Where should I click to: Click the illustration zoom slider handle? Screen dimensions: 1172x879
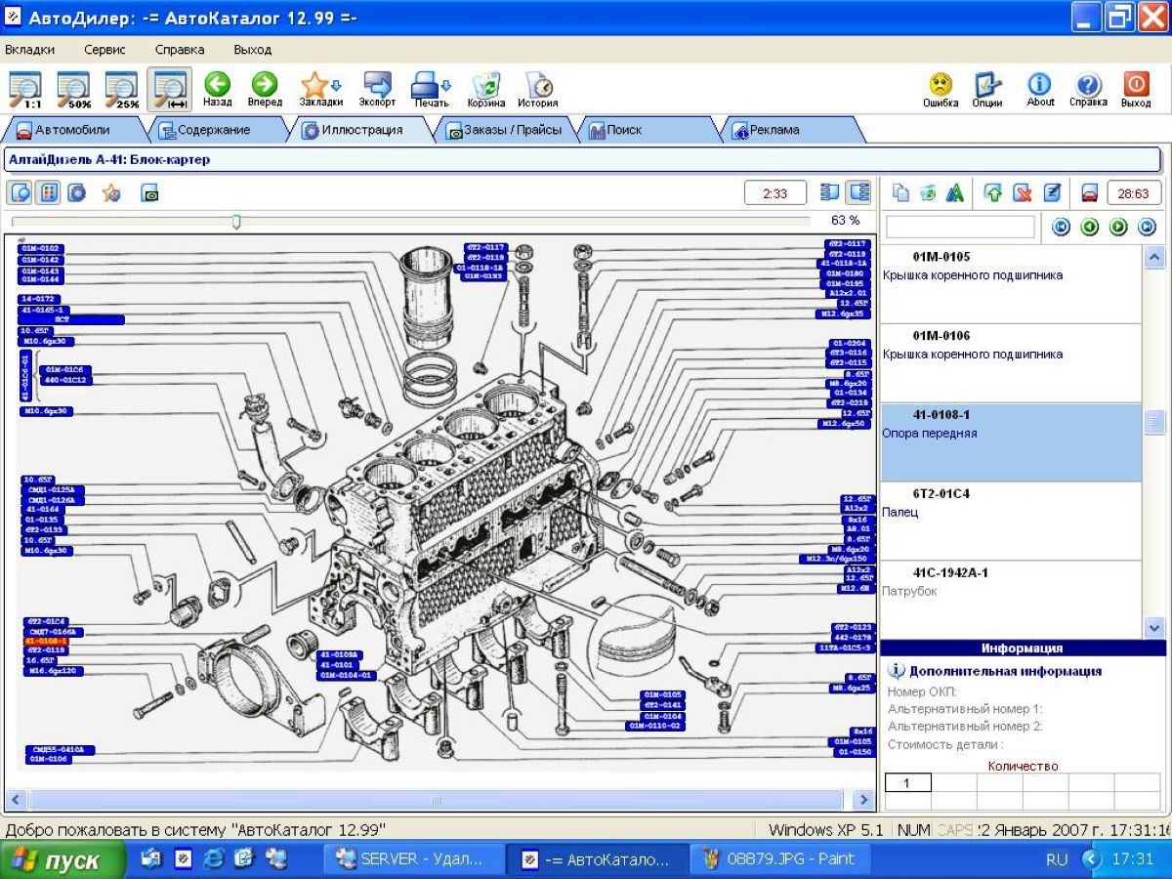tap(235, 223)
